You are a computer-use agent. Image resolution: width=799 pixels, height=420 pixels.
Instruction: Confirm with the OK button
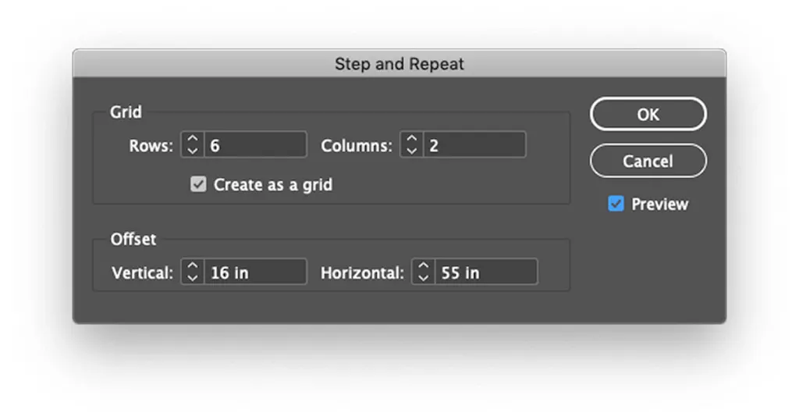[x=648, y=114]
